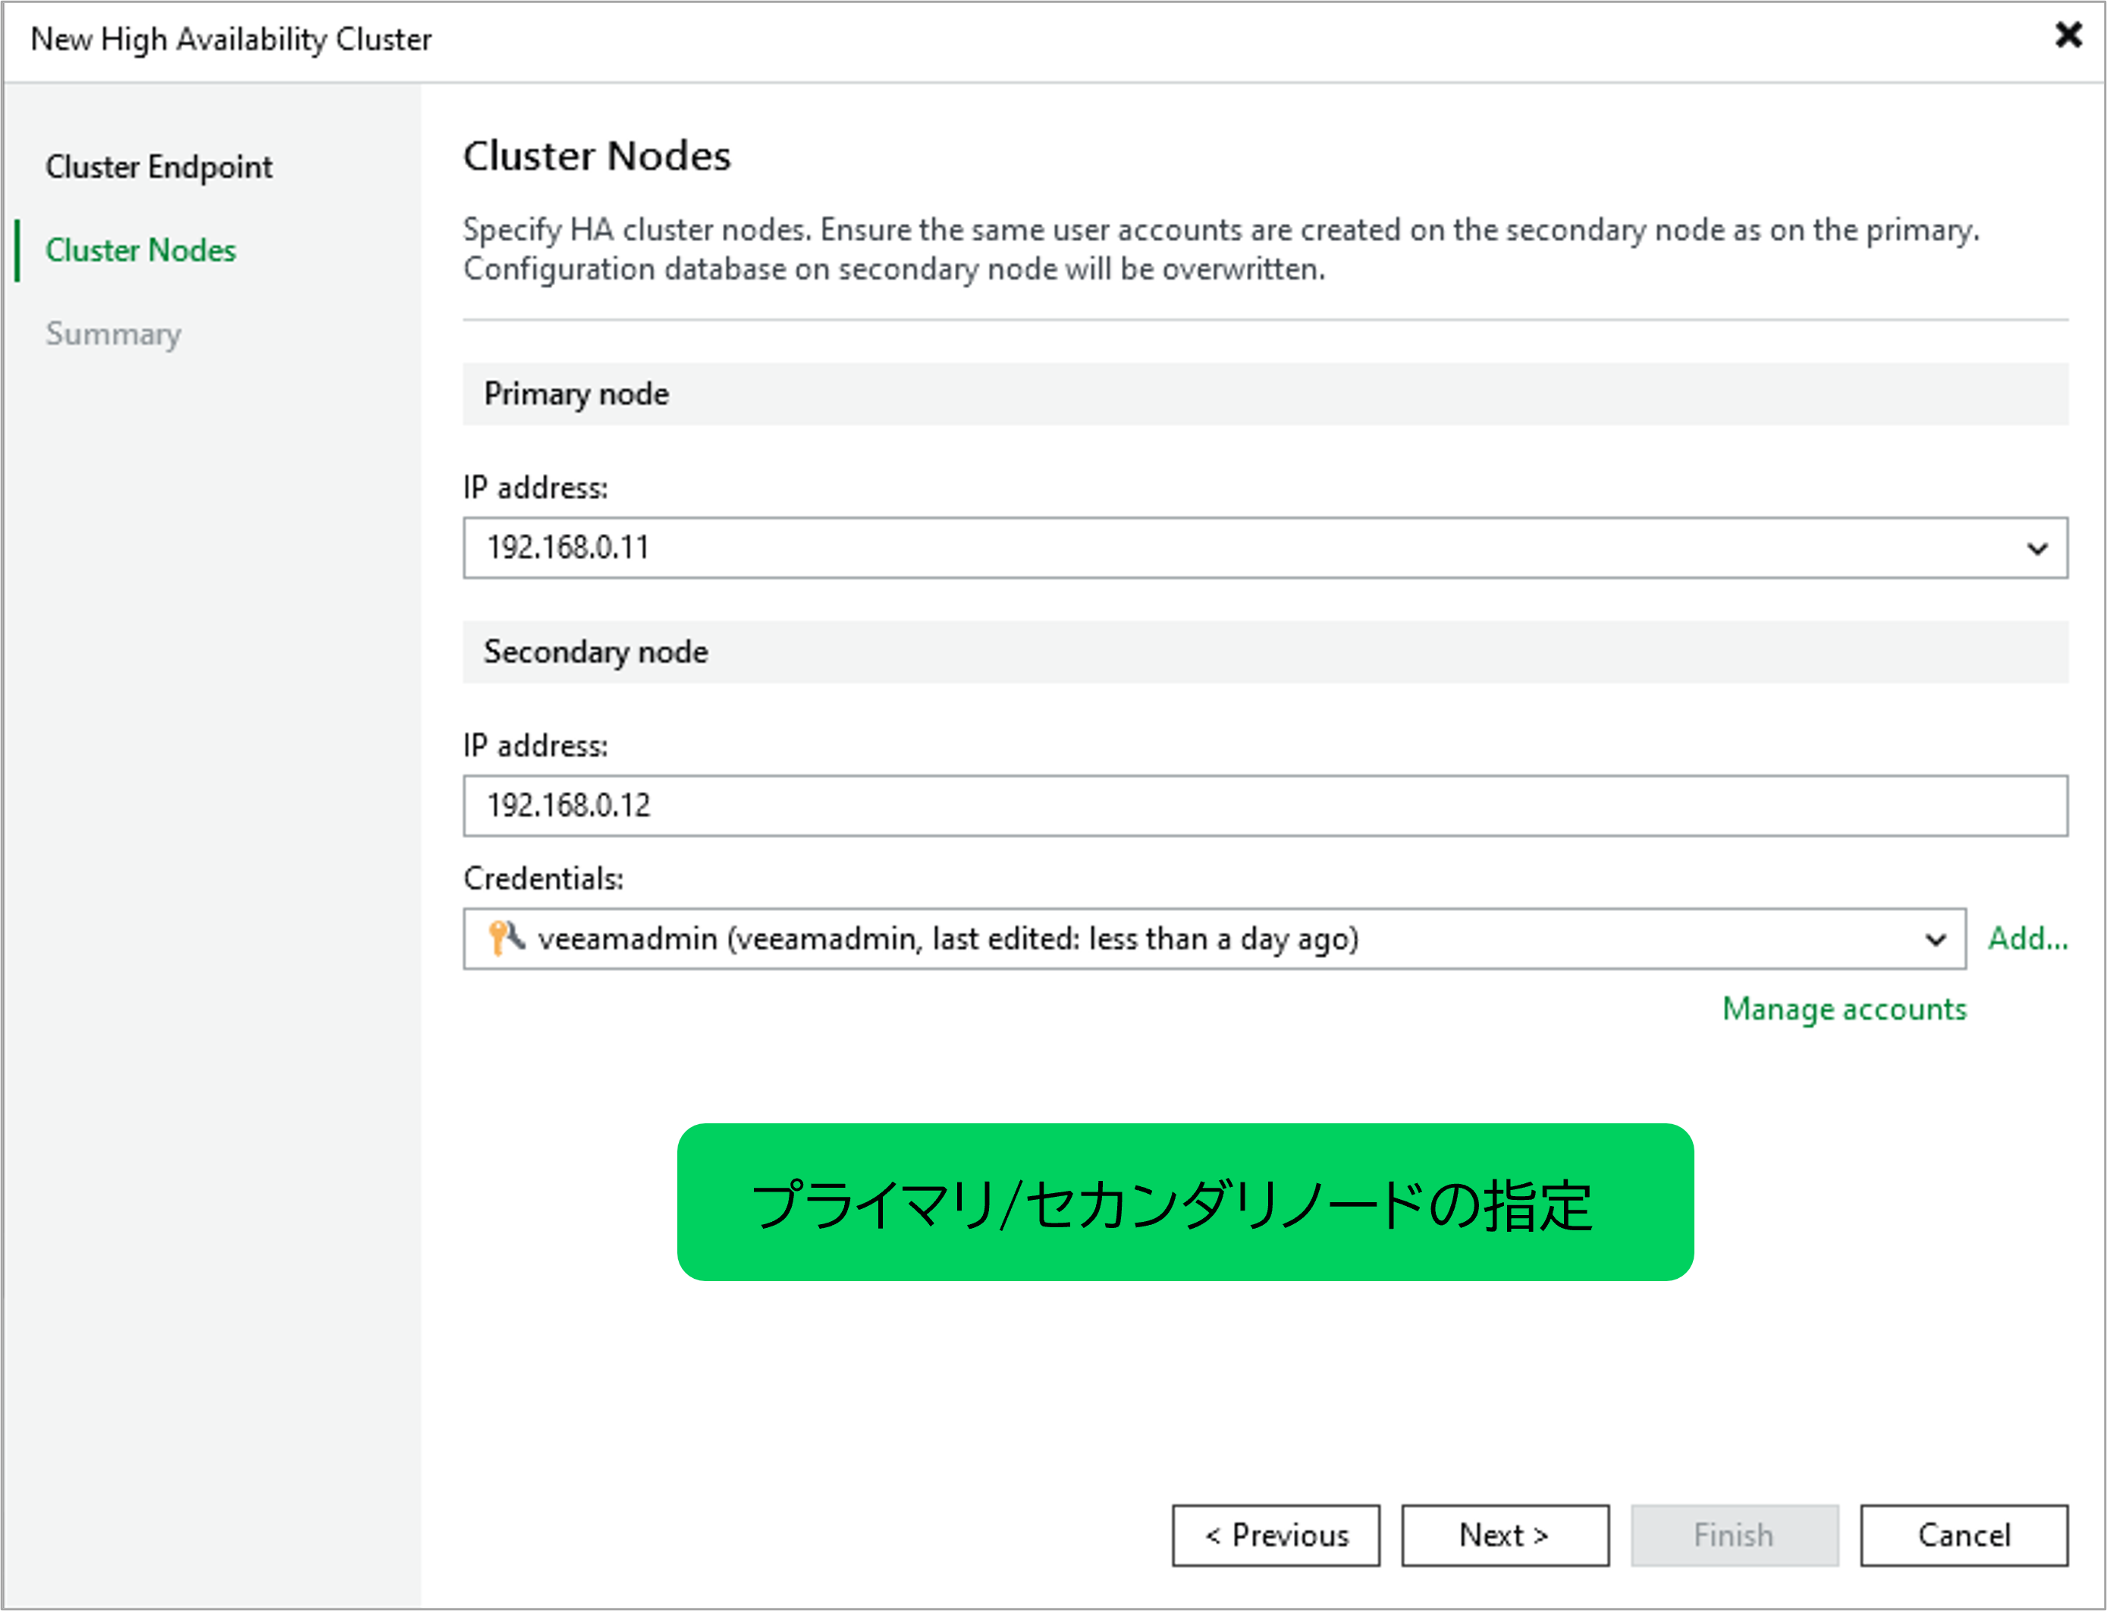Screen dimensions: 2107x1611
Task: Select the Cluster Nodes step
Action: tap(140, 250)
